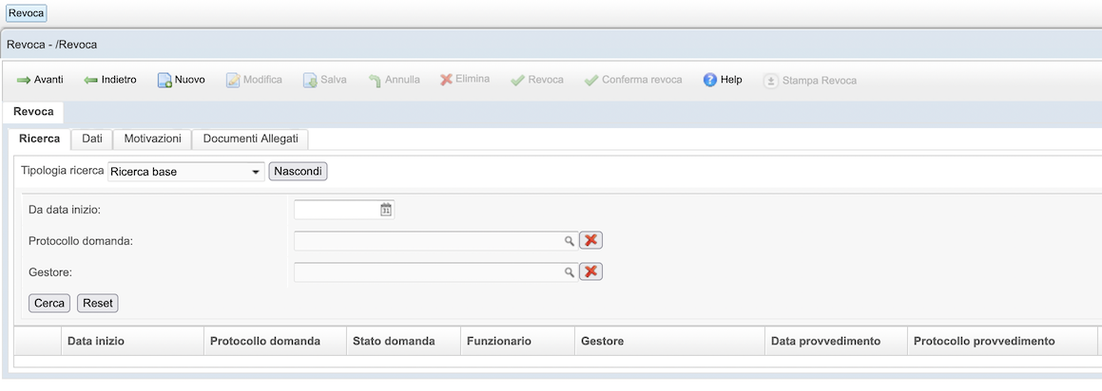Expand the Tipologia ricerca dropdown
Image resolution: width=1102 pixels, height=391 pixels.
(x=255, y=172)
